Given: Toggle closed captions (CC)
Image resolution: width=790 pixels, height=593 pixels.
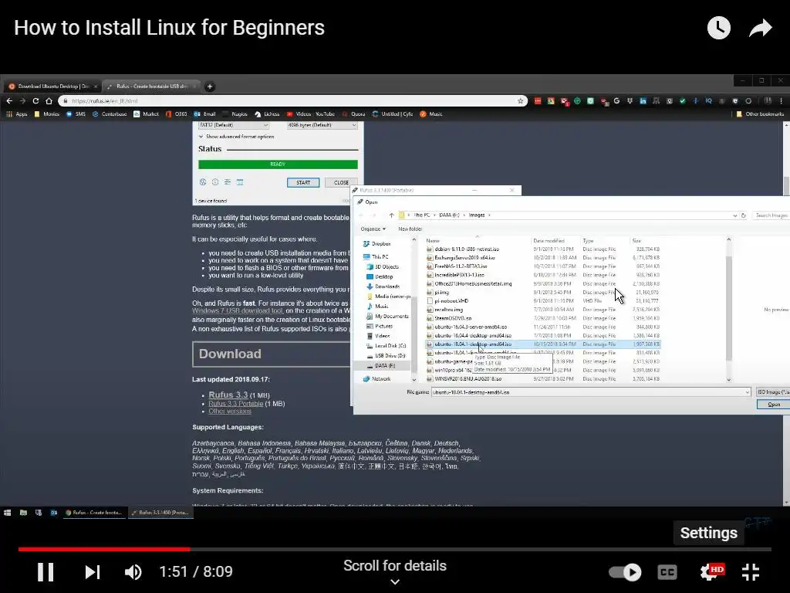Looking at the screenshot, I should pos(667,572).
